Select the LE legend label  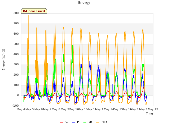coord(90,122)
